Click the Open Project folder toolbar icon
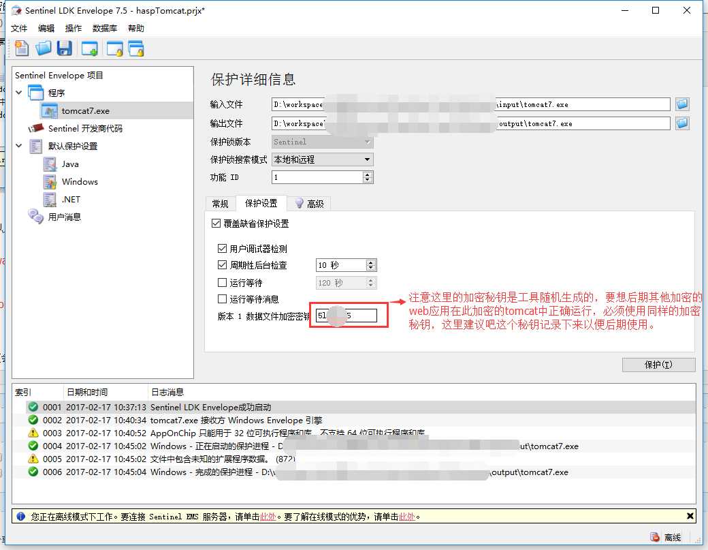Viewport: 708px width, 550px height. tap(44, 48)
